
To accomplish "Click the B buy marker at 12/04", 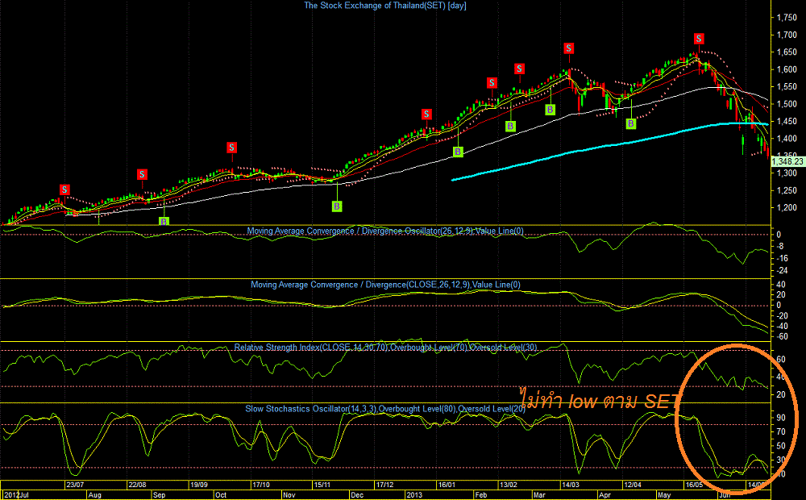I will coord(631,123).
